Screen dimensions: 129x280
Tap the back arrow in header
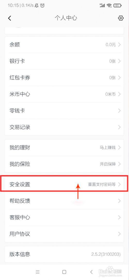[x=10, y=18]
